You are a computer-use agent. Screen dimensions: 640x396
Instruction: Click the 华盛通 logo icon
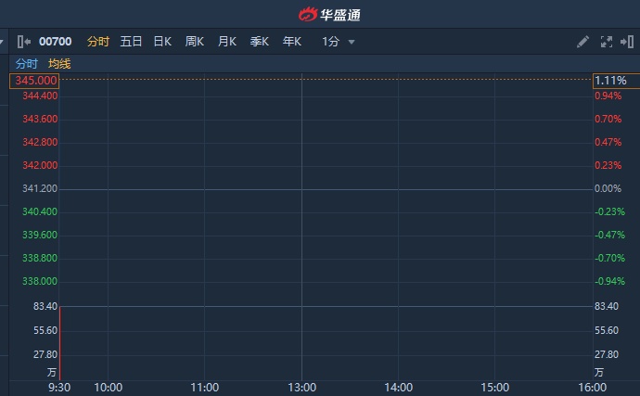[307, 14]
